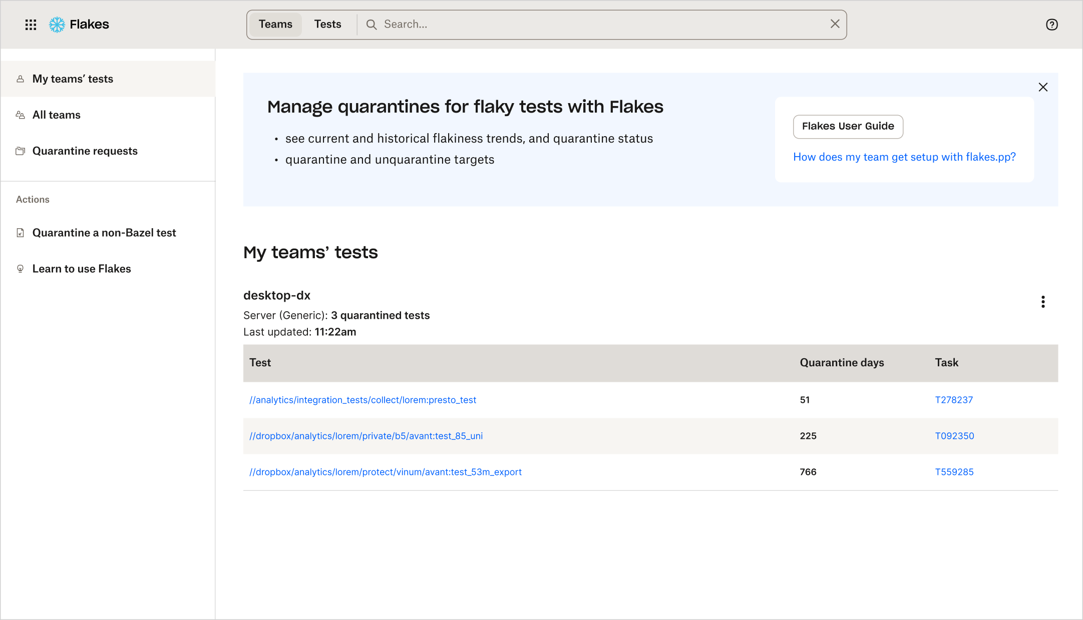
Task: Open the help question mark icon
Action: [x=1051, y=25]
